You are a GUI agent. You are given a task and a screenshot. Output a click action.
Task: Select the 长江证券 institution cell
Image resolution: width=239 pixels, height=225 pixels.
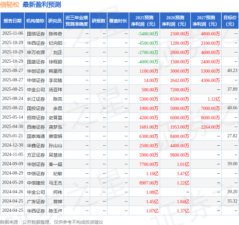click(36, 99)
